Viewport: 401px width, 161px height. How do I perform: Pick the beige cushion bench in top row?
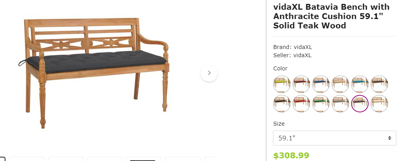[340, 84]
